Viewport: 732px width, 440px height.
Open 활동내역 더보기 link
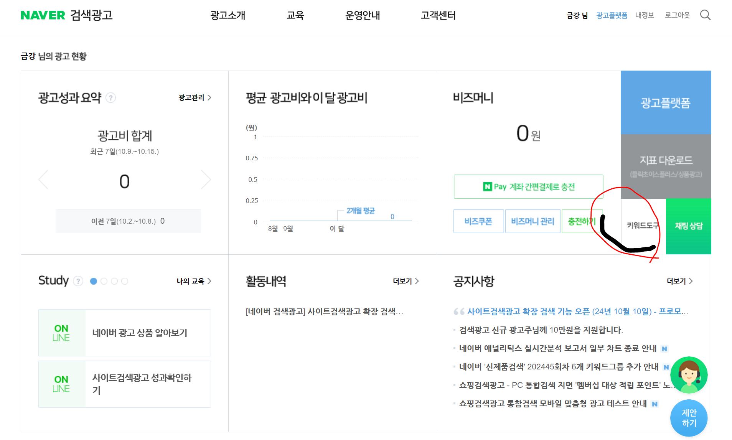406,281
